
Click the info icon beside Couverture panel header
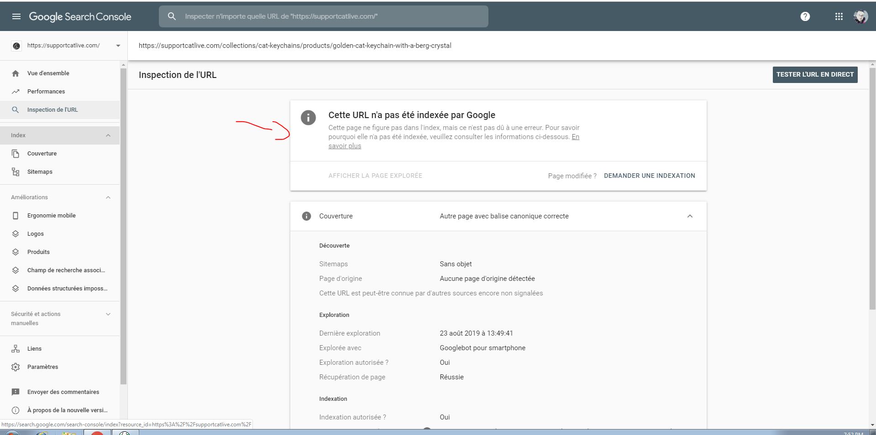306,216
